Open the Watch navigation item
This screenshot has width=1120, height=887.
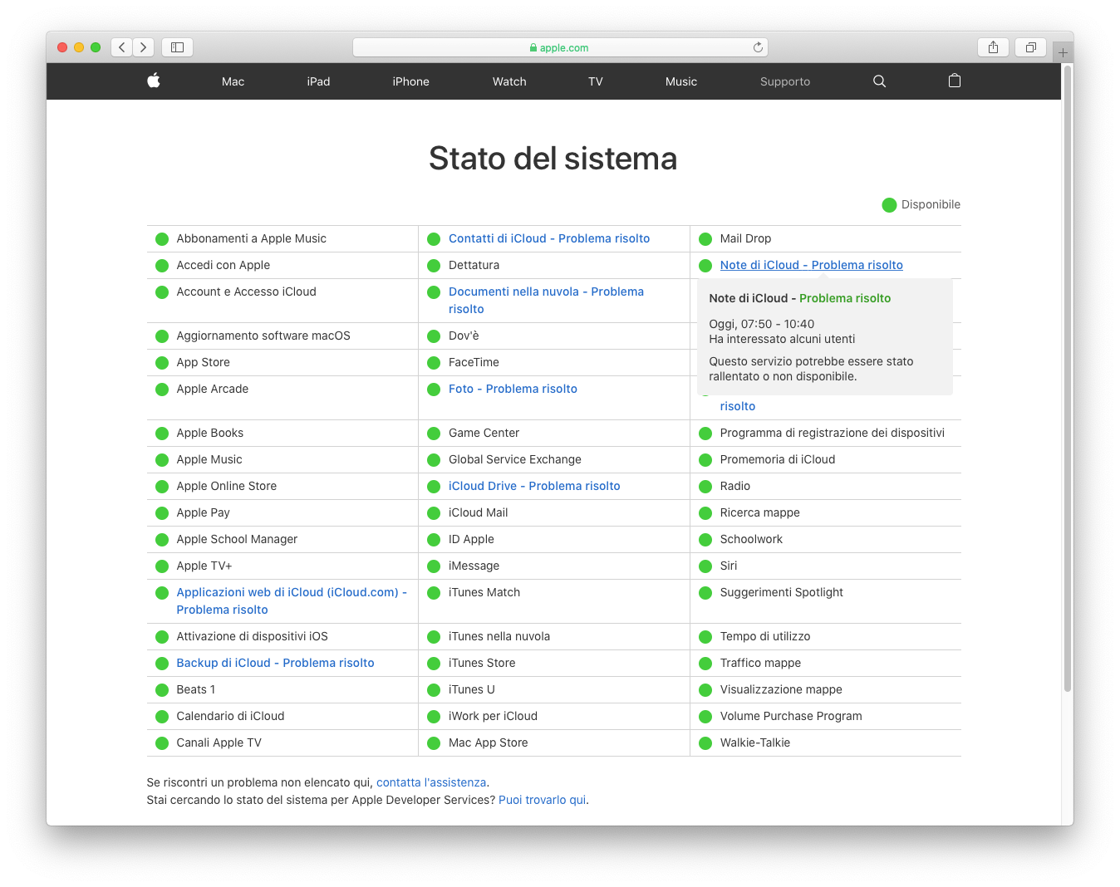click(509, 81)
